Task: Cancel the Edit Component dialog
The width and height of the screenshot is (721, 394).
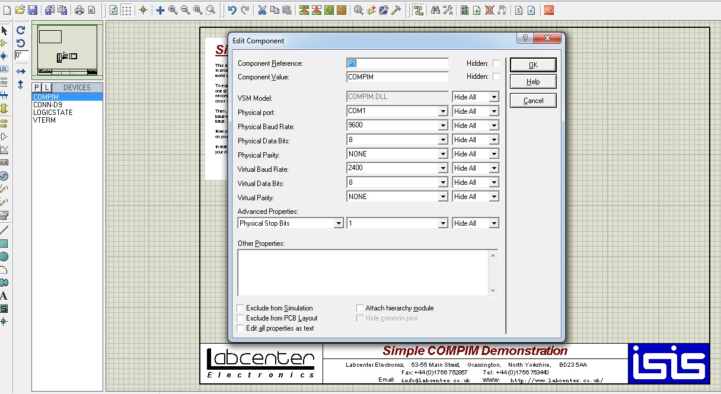Action: [533, 101]
